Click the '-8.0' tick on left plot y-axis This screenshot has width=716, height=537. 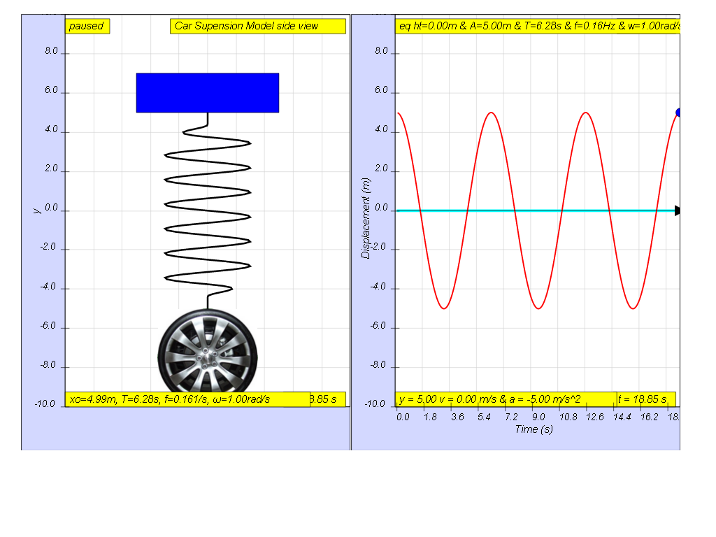point(48,365)
